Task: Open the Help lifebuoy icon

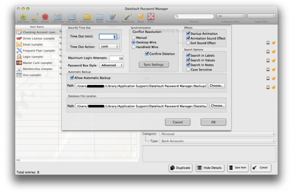Action: (x=151, y=17)
